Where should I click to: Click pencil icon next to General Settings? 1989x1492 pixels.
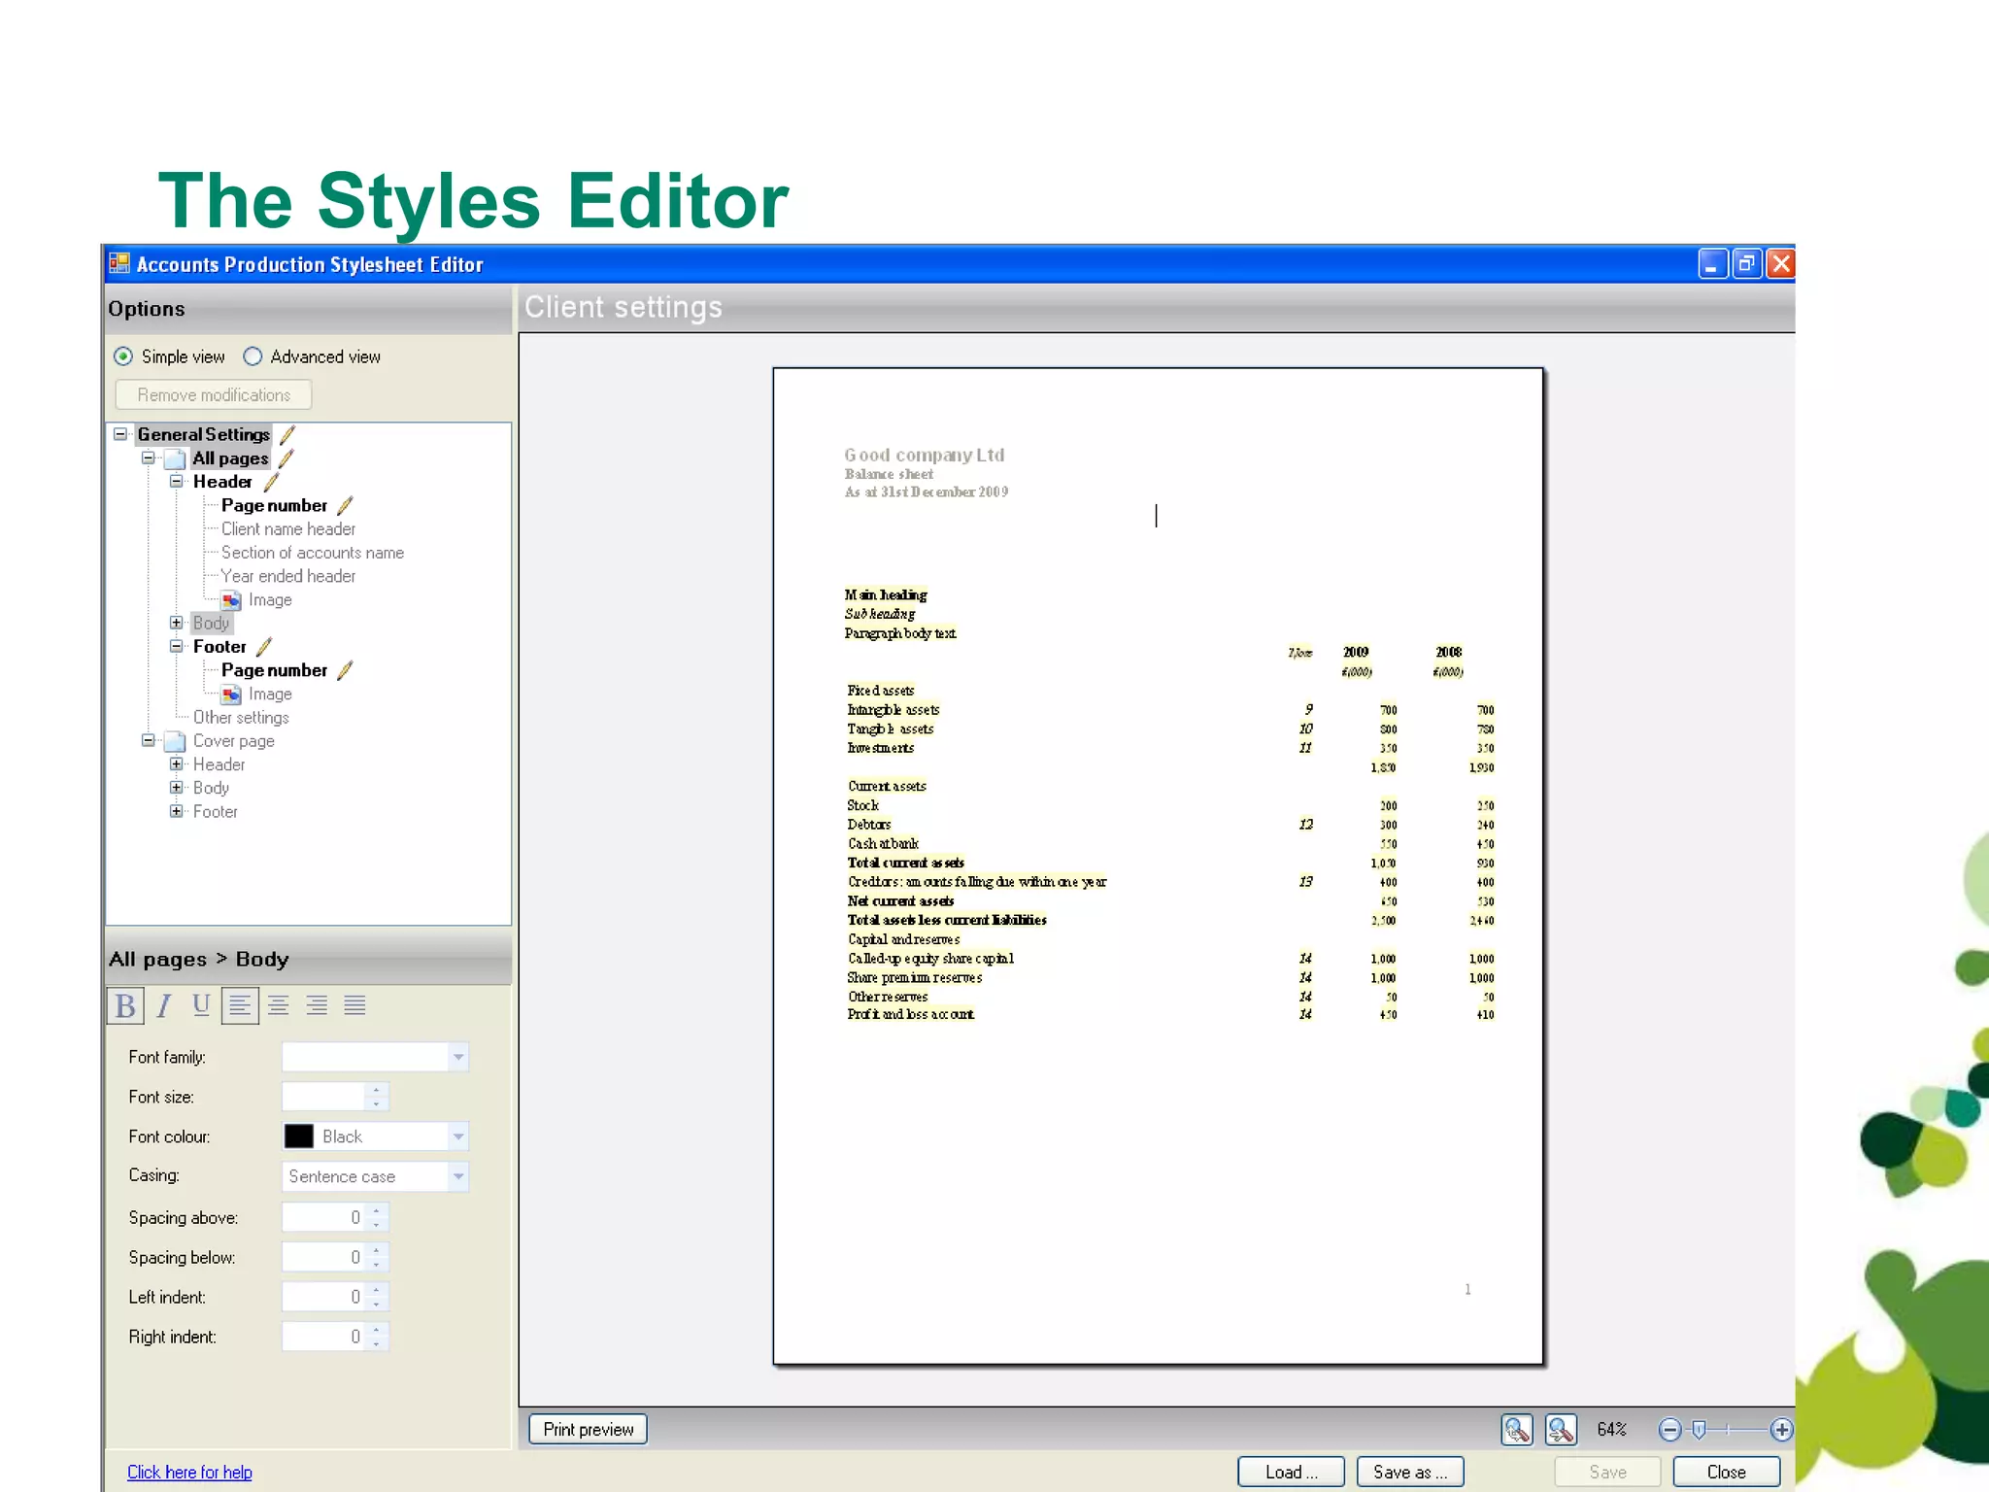point(287,434)
